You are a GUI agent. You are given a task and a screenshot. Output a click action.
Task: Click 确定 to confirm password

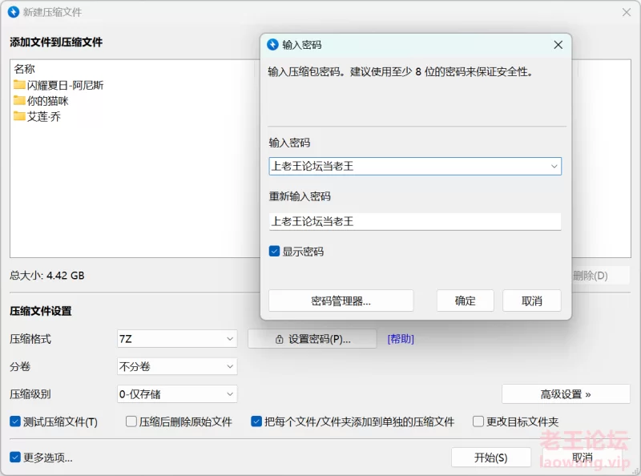(x=466, y=301)
